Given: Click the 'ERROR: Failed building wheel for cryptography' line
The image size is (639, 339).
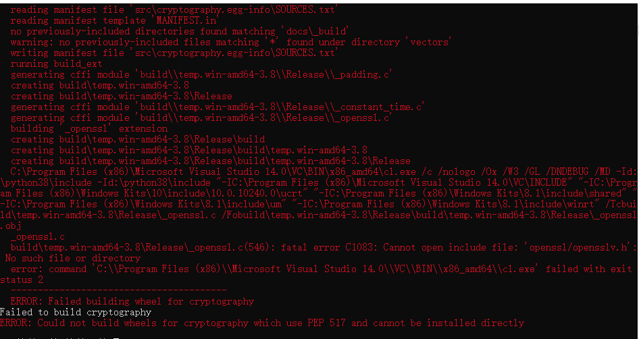Looking at the screenshot, I should pos(132,301).
